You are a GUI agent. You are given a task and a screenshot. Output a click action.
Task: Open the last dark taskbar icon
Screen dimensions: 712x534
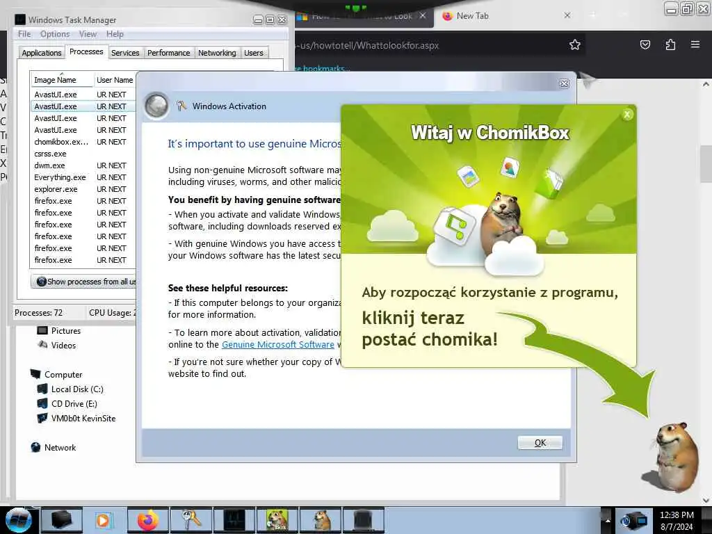coord(363,520)
